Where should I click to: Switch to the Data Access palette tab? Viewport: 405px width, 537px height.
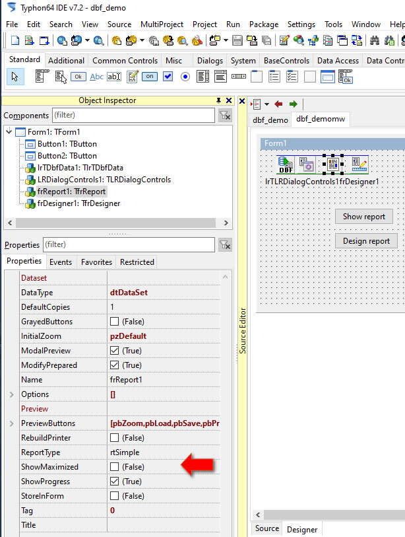[x=338, y=61]
